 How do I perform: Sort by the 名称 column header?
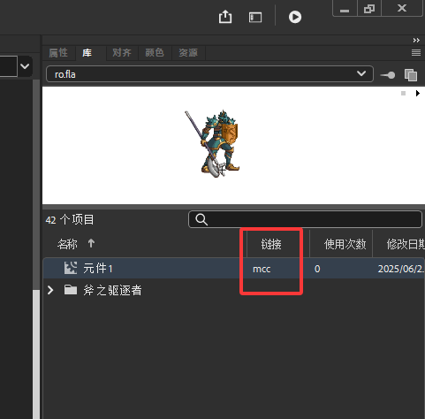[x=67, y=244]
